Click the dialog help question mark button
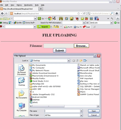The height and width of the screenshot is (130, 121). click(x=95, y=56)
